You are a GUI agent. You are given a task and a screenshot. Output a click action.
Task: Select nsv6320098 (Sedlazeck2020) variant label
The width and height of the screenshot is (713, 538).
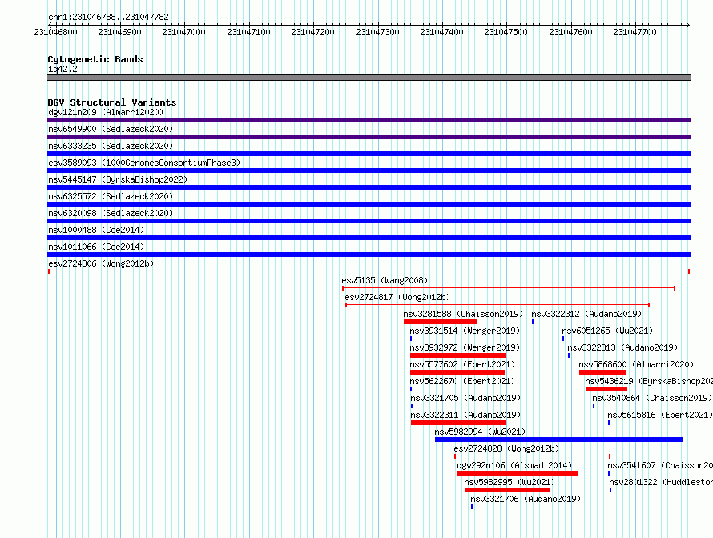pyautogui.click(x=111, y=213)
